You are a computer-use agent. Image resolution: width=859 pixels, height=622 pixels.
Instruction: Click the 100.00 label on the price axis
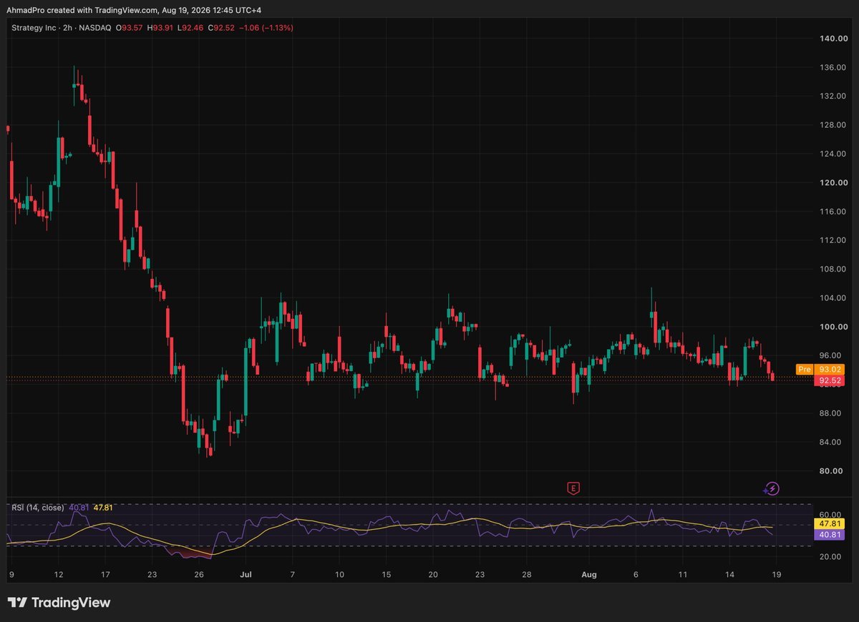click(833, 327)
